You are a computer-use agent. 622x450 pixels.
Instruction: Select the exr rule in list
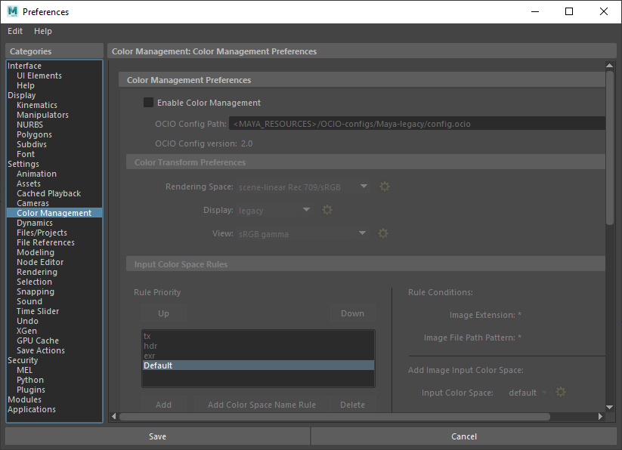[x=258, y=356]
